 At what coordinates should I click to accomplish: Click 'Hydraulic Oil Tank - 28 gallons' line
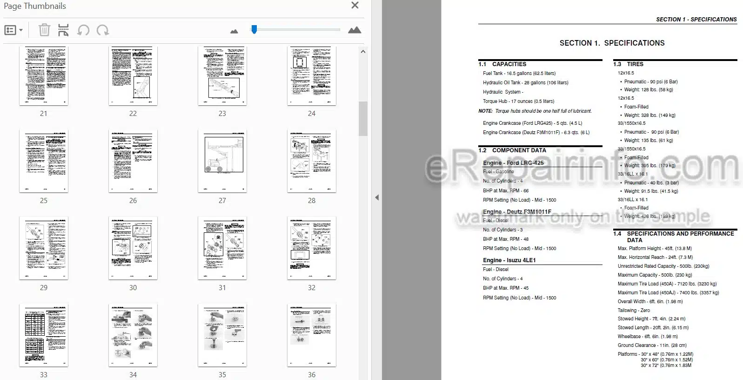(526, 83)
